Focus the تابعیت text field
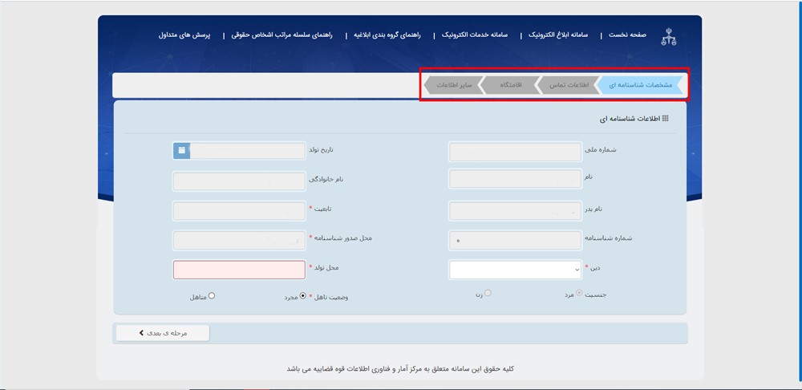Viewport: 802px width, 390px height. tap(239, 211)
